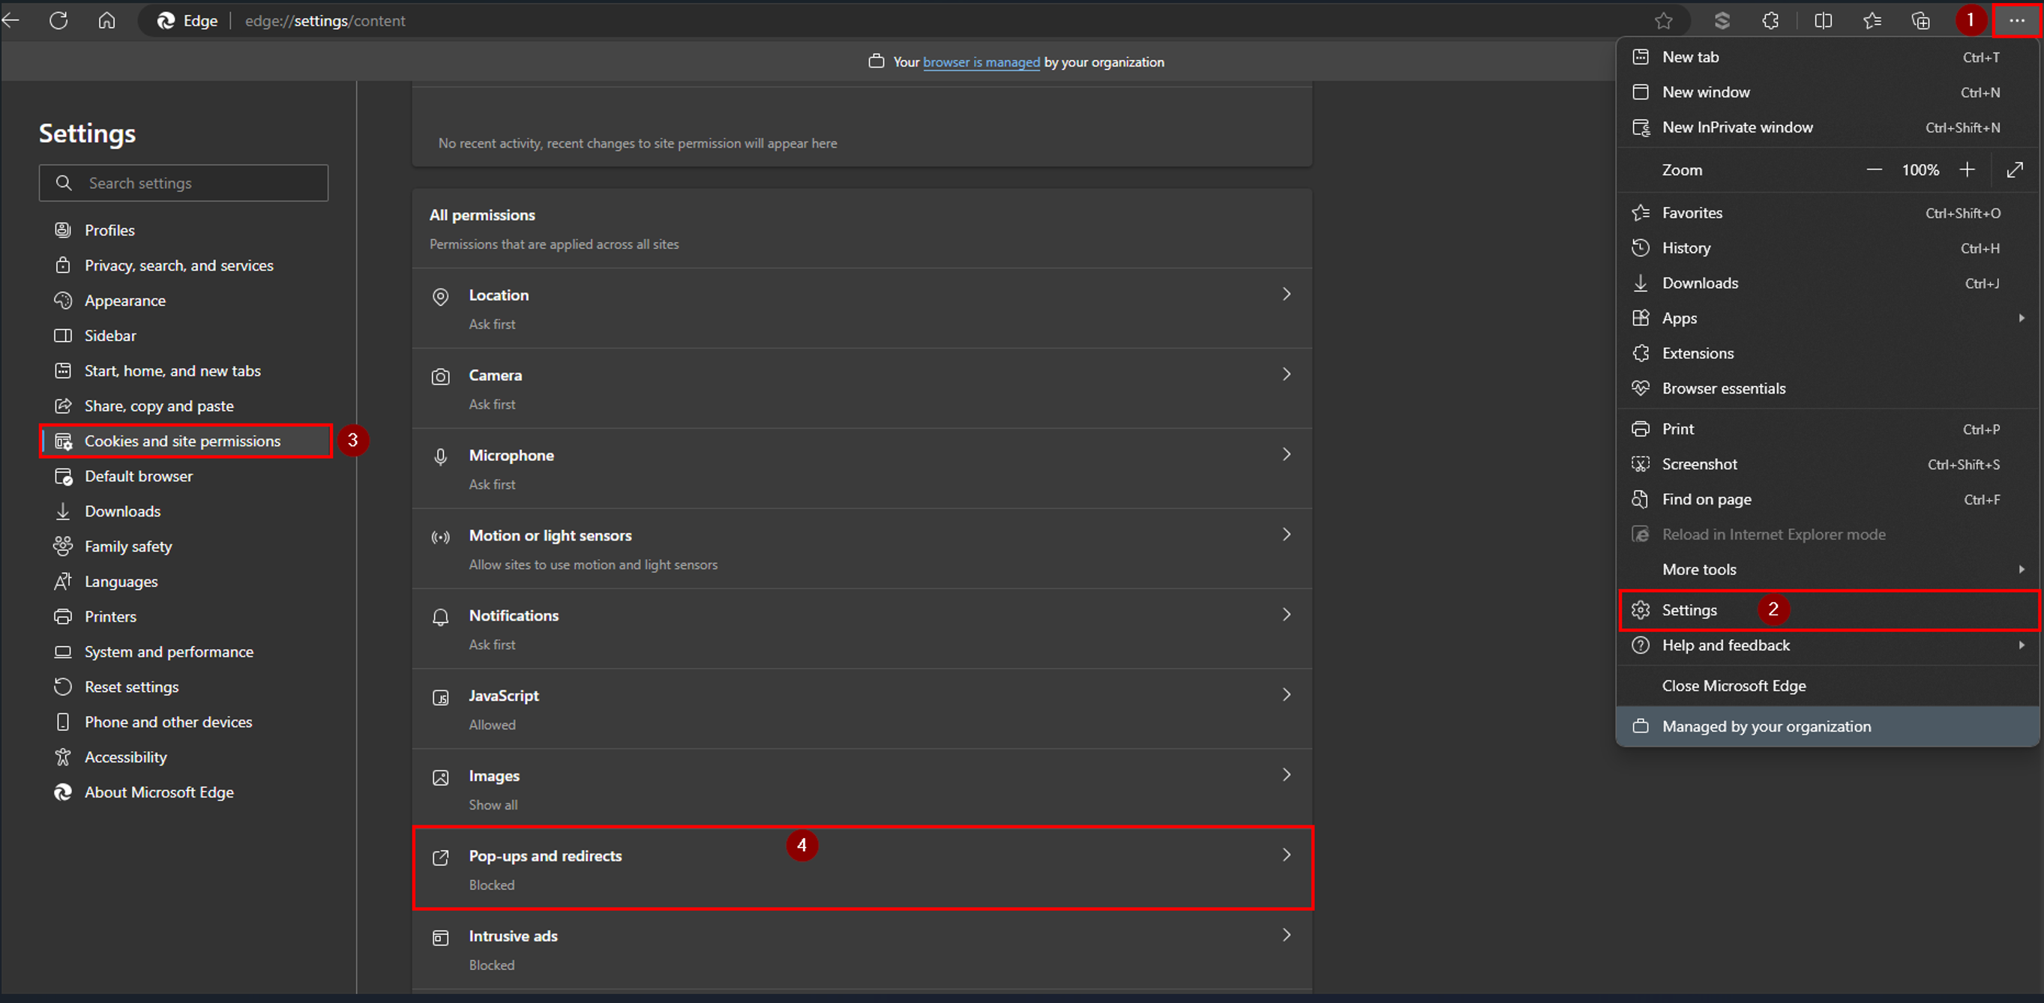Screen dimensions: 2044x1003
Task: Expand Motion or light sensors chevron
Action: point(1286,534)
